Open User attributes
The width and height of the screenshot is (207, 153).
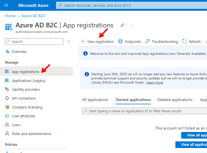coord(24,116)
